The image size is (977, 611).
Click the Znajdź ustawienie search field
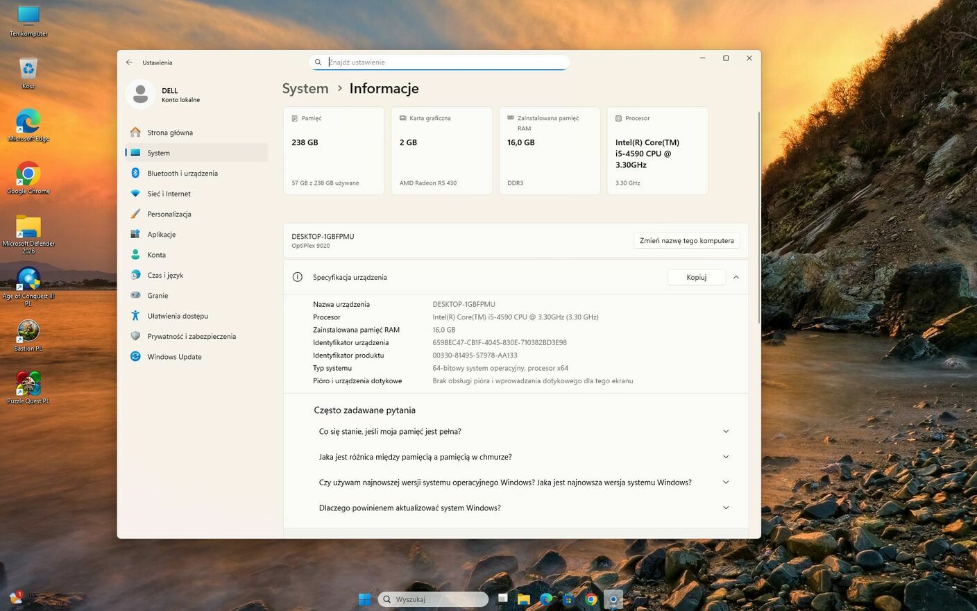444,62
